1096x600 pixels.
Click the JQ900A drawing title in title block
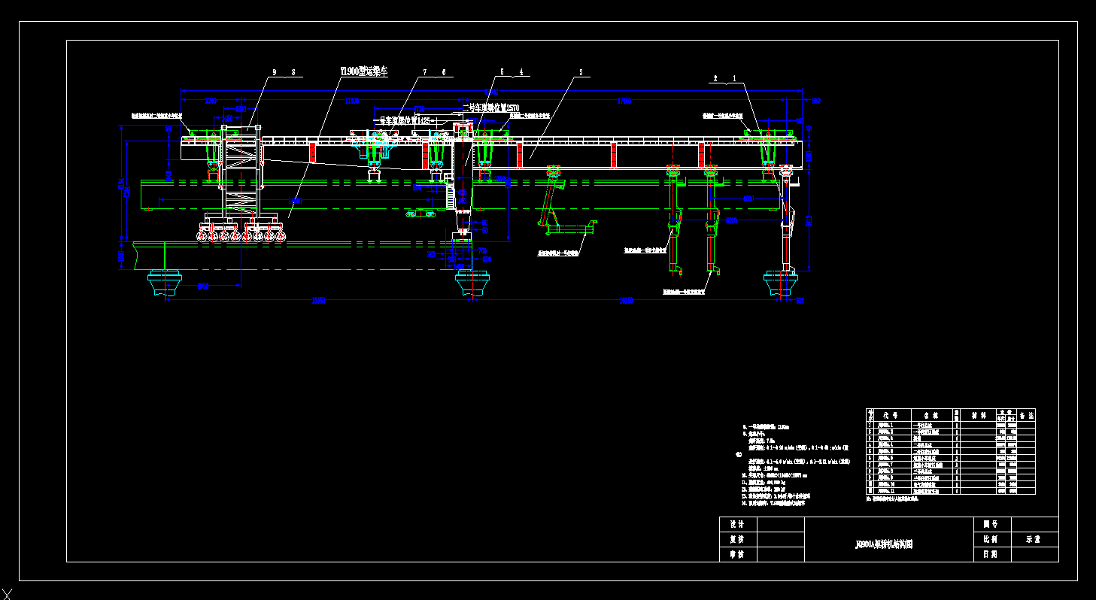pos(884,543)
